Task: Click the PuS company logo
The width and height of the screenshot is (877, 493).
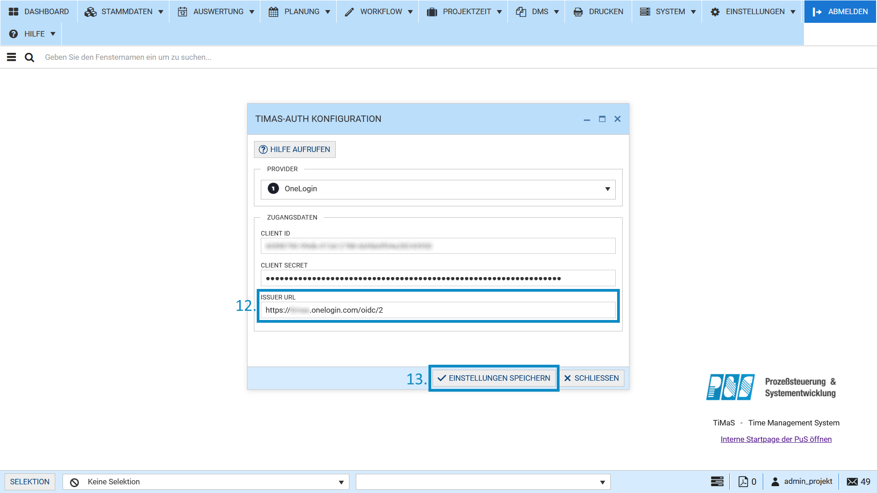Action: pos(771,387)
